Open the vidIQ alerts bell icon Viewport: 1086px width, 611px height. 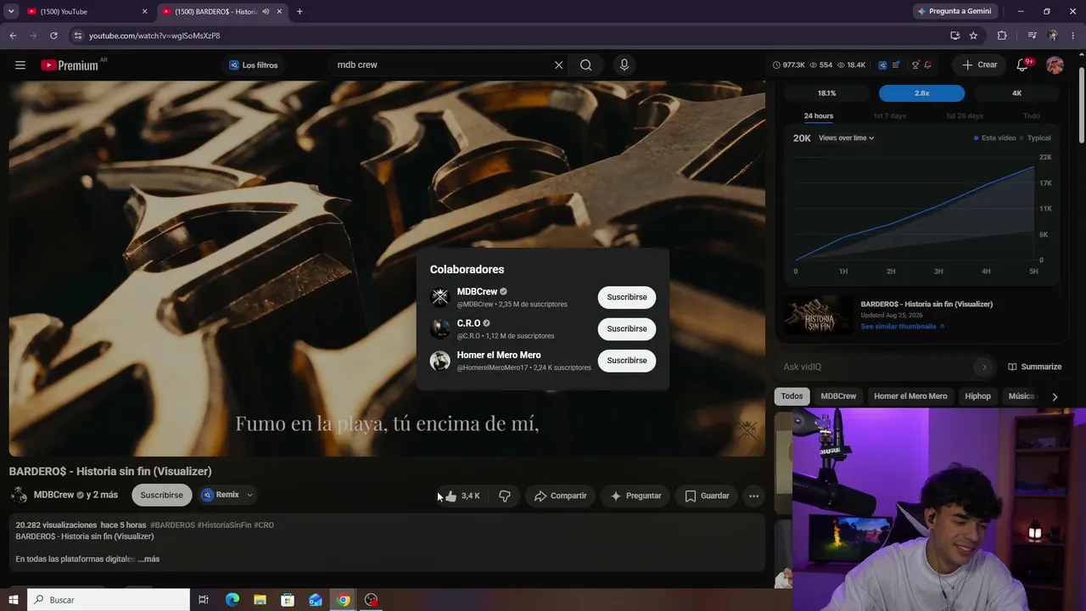[x=928, y=65]
